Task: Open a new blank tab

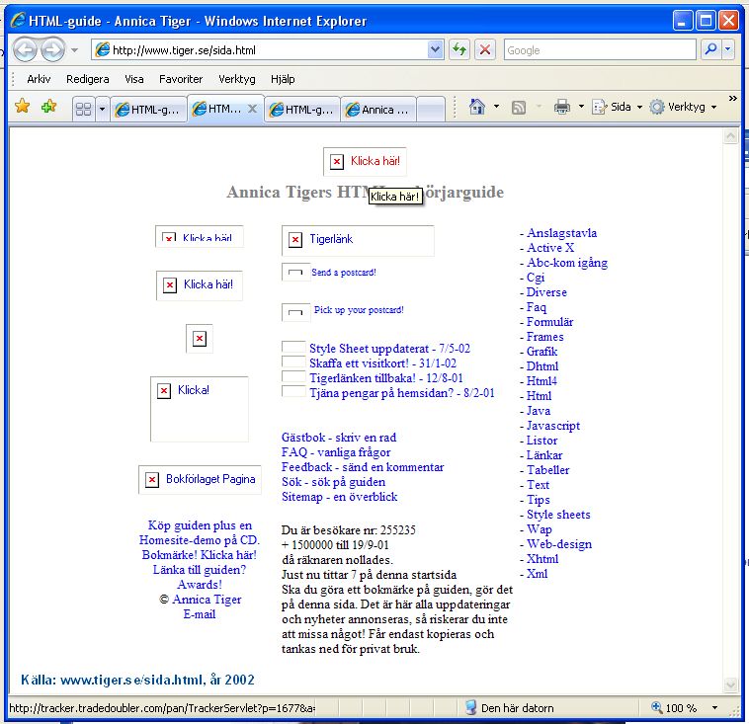Action: point(431,110)
